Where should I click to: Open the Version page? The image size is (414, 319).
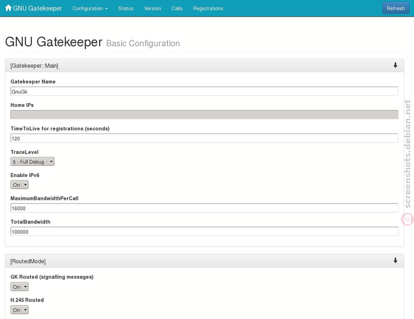(x=153, y=9)
